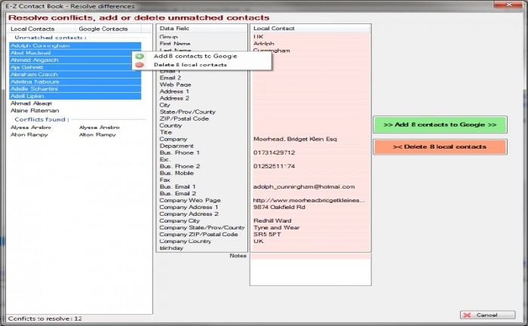Click postal code value SR5 5PT
The width and height of the screenshot is (528, 326).
coord(267,235)
